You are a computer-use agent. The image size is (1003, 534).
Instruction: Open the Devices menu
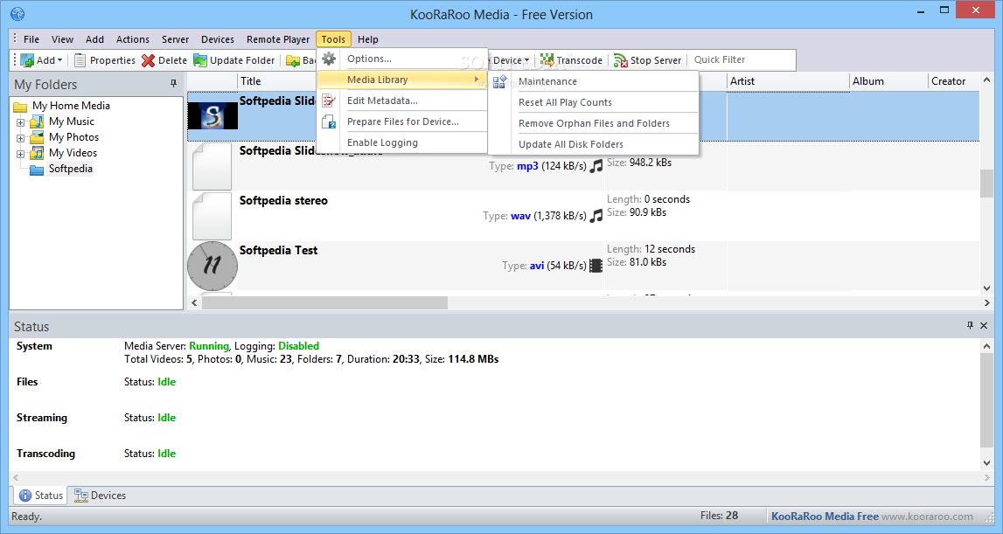218,39
